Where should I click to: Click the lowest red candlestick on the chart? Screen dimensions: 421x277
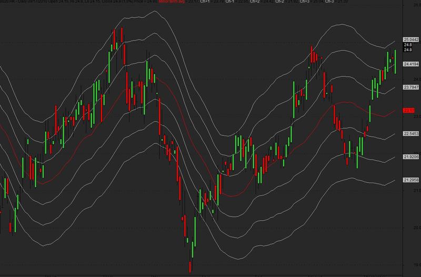pos(190,267)
